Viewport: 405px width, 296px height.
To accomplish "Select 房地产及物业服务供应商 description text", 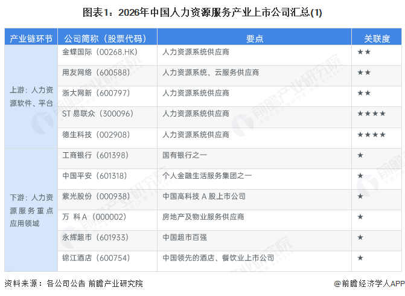I will 203,217.
